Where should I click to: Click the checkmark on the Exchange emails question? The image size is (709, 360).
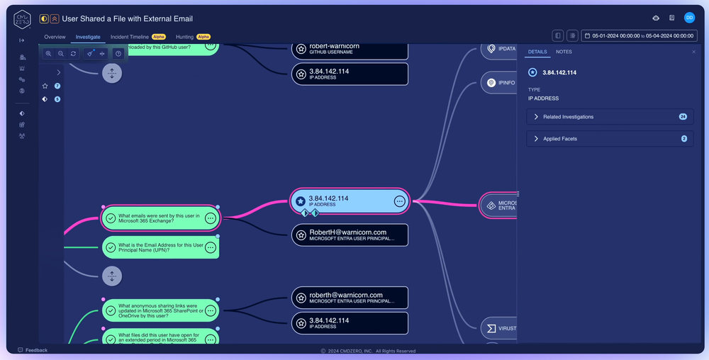[x=111, y=218]
